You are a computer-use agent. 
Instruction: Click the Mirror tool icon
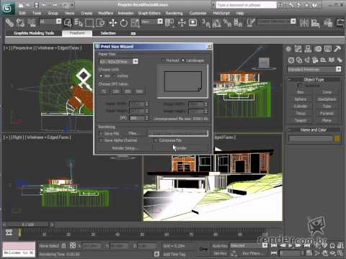click(x=304, y=23)
